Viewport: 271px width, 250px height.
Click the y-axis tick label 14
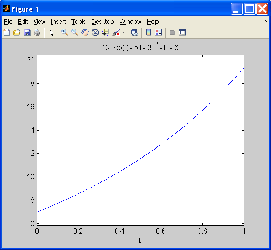(31, 130)
